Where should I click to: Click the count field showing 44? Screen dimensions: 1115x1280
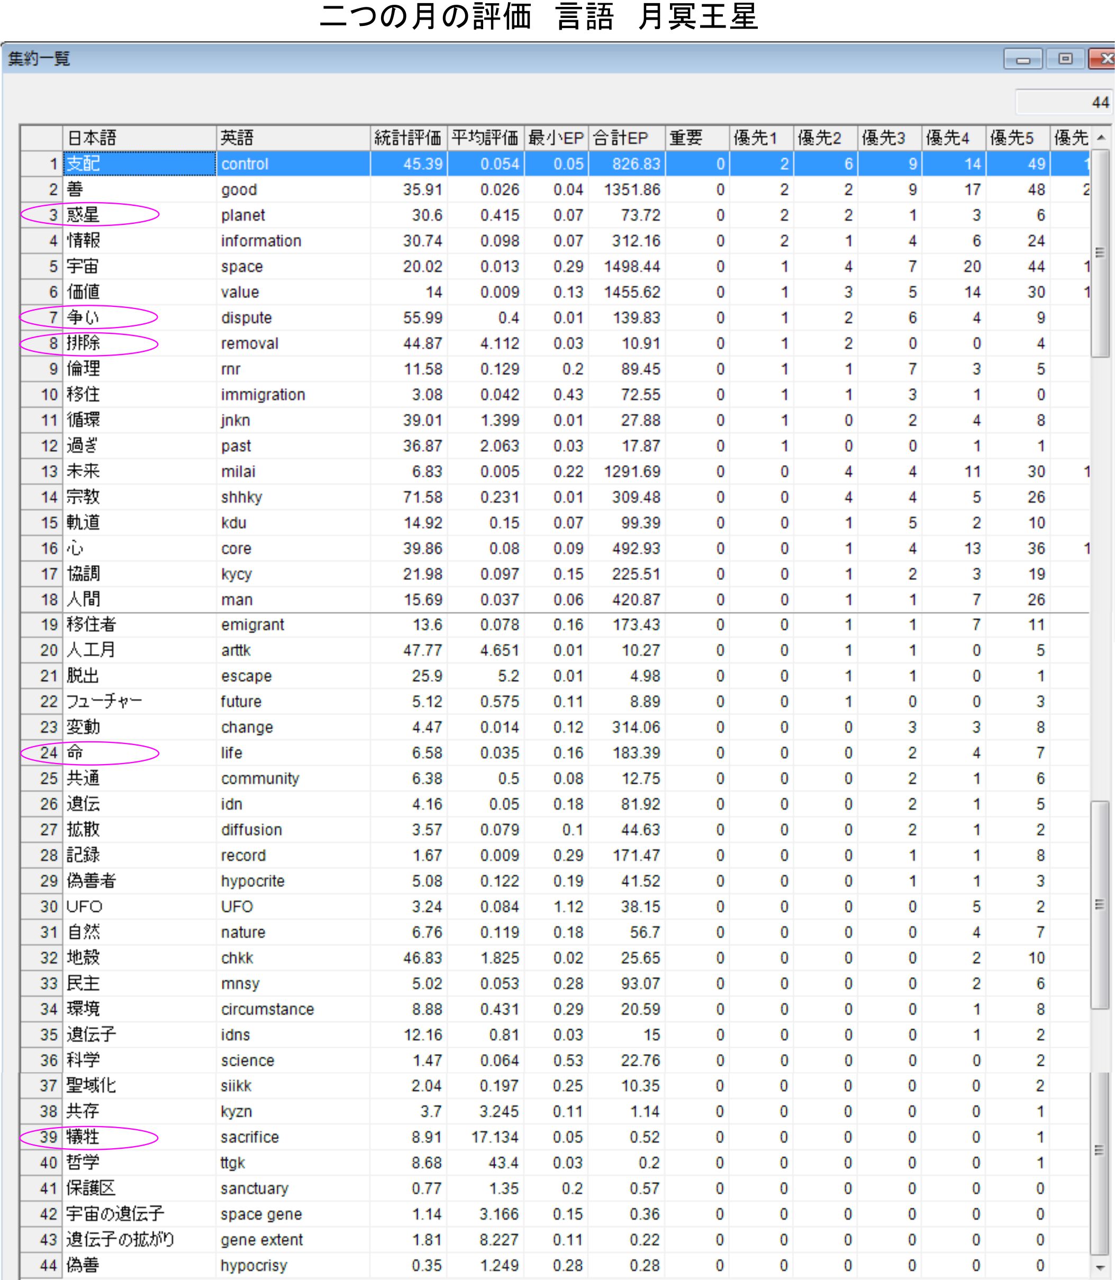click(x=1065, y=103)
